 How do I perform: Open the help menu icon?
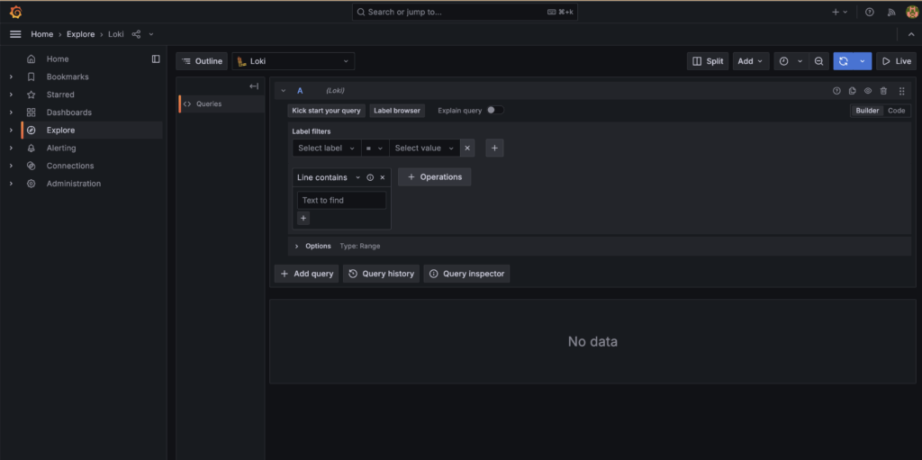[x=869, y=12]
